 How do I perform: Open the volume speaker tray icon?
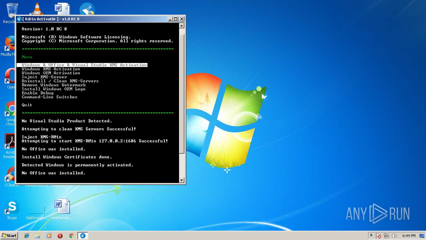point(394,236)
